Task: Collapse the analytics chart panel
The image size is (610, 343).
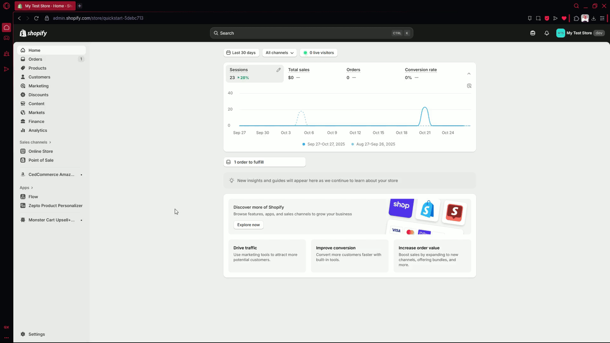Action: (469, 74)
